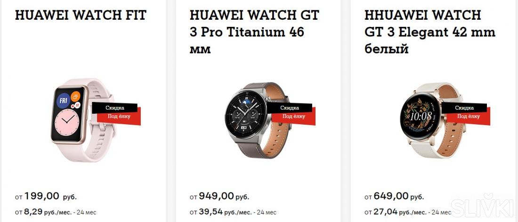Open the HUAWEI WATCH FIT product title
This screenshot has width=518, height=222.
81,15
